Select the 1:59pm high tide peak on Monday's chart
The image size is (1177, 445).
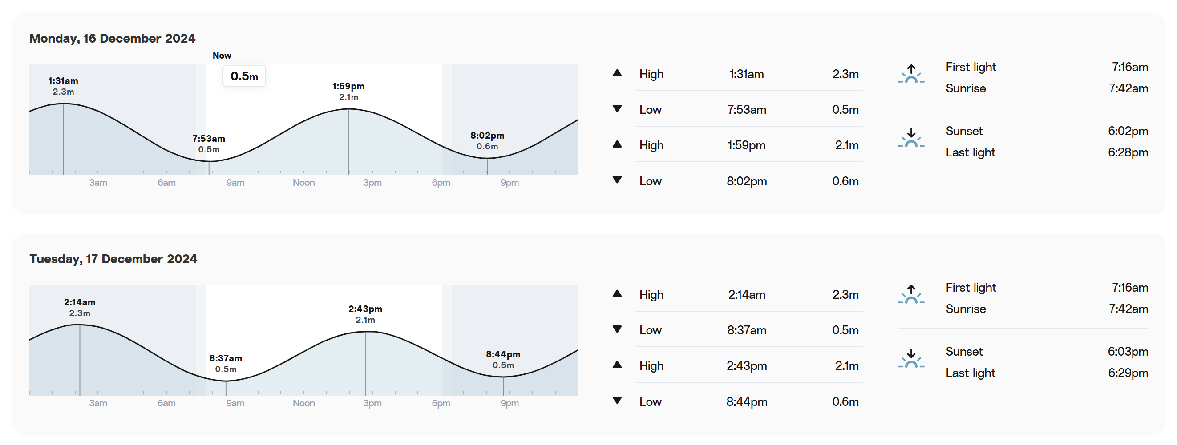[x=348, y=109]
